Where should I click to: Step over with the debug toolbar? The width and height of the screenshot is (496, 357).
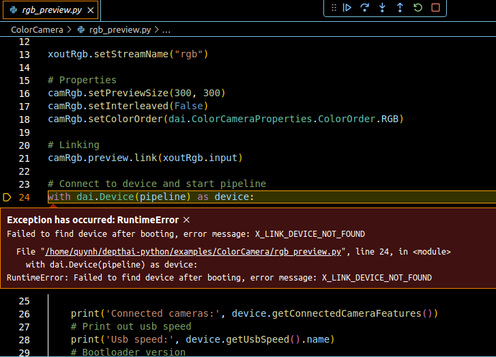pyautogui.click(x=365, y=8)
